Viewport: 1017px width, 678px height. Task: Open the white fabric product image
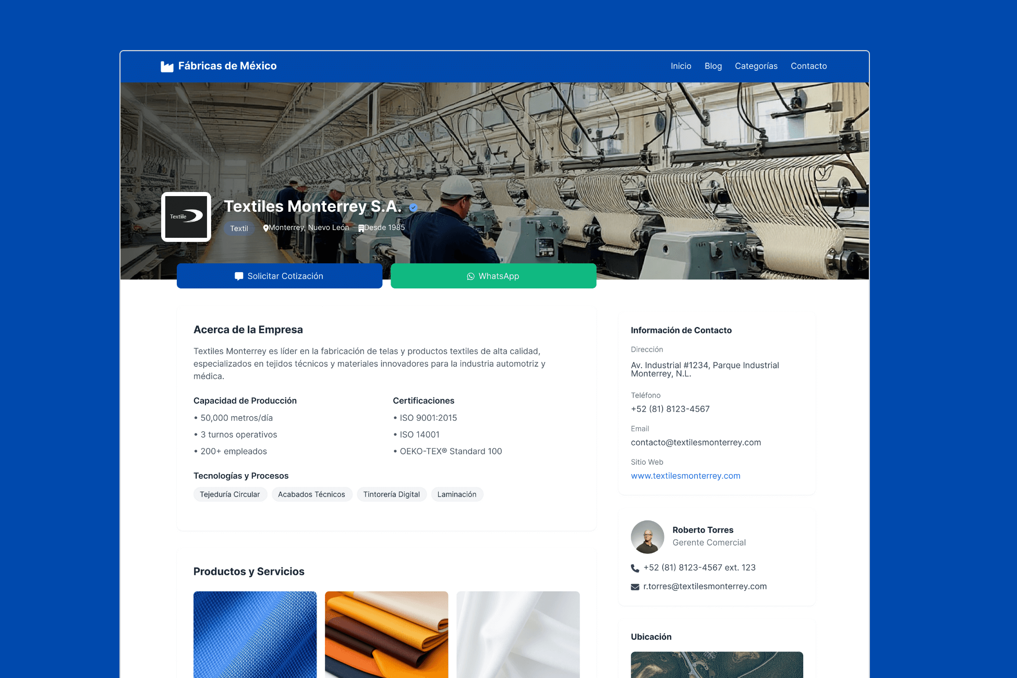[x=518, y=634]
